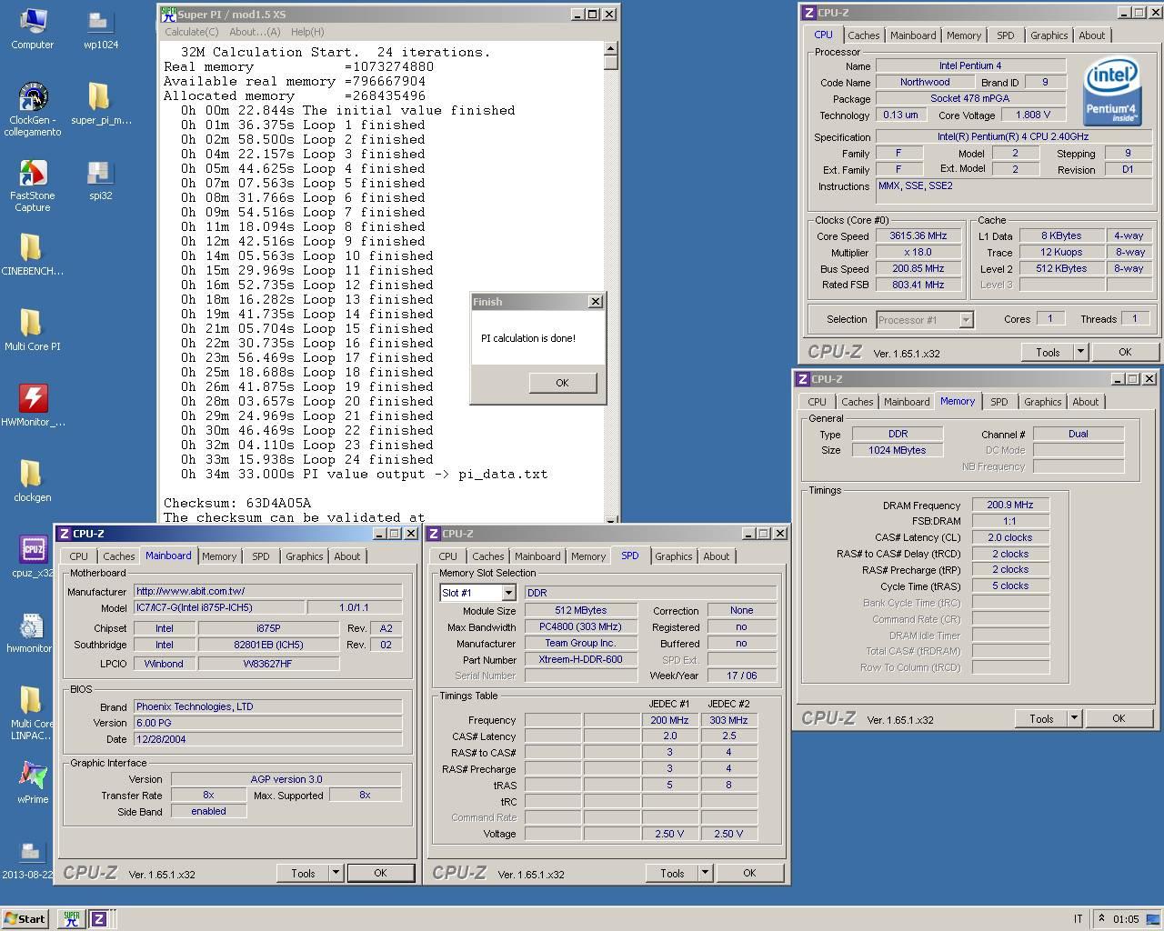Open the super_pi_m... folder

101,103
